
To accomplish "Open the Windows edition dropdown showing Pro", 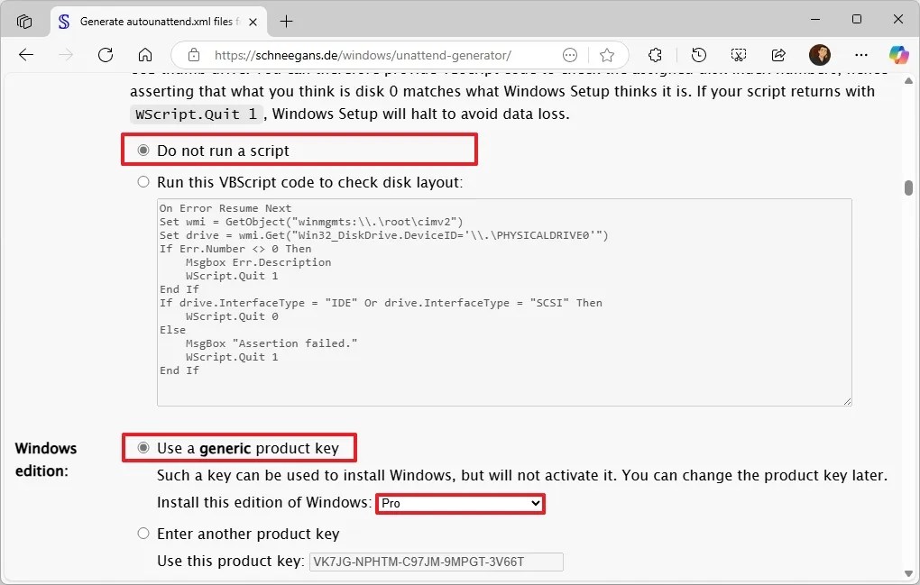I will coord(460,504).
